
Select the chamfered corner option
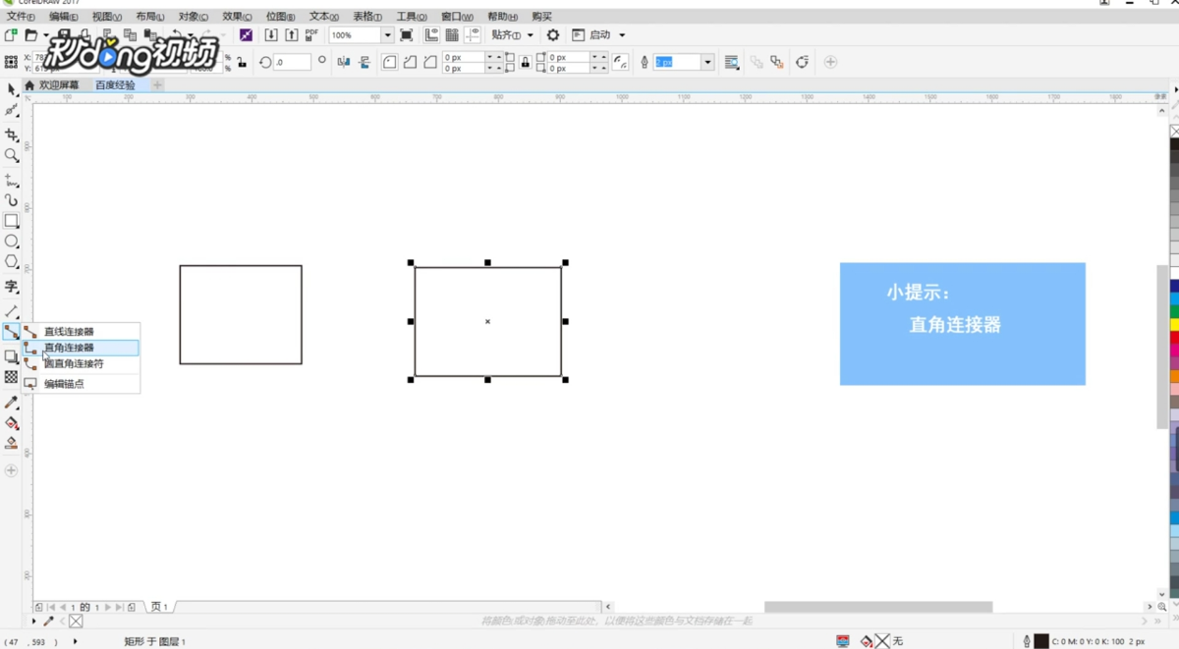point(430,62)
